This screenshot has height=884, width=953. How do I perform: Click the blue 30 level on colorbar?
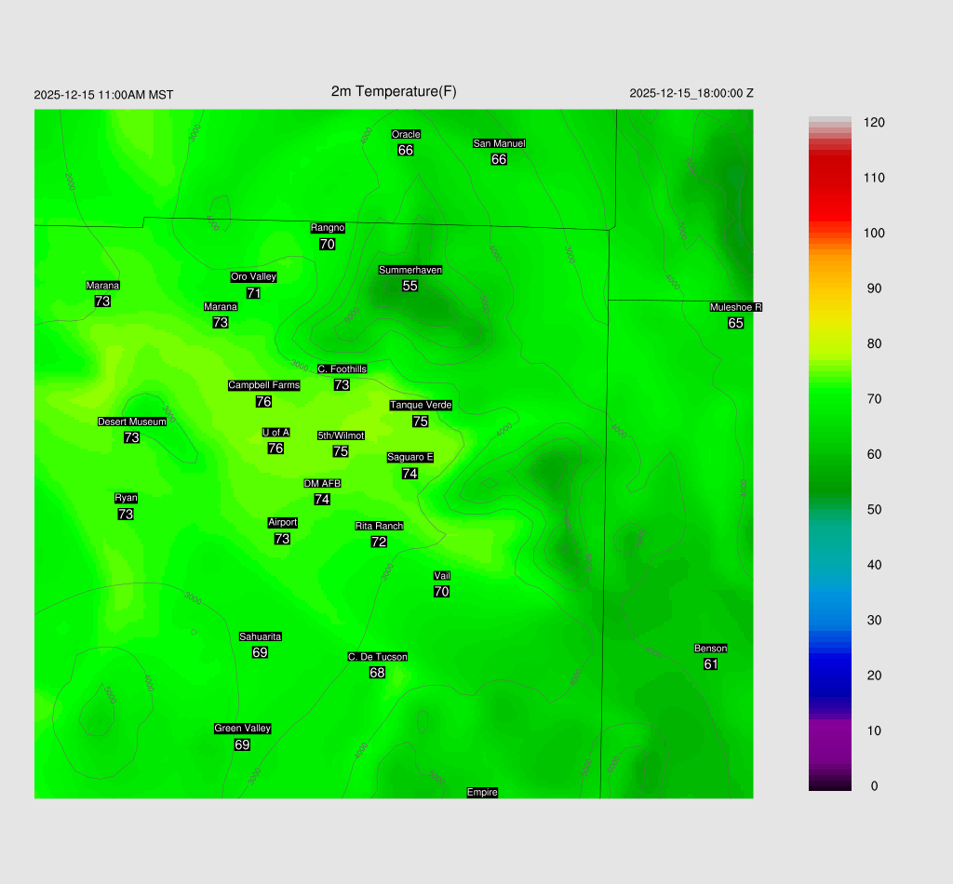click(x=830, y=620)
